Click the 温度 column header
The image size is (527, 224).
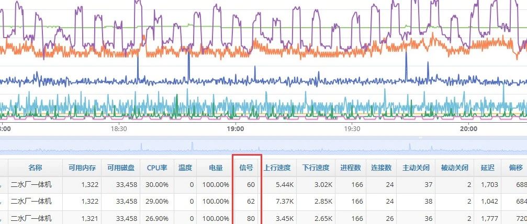tap(185, 168)
